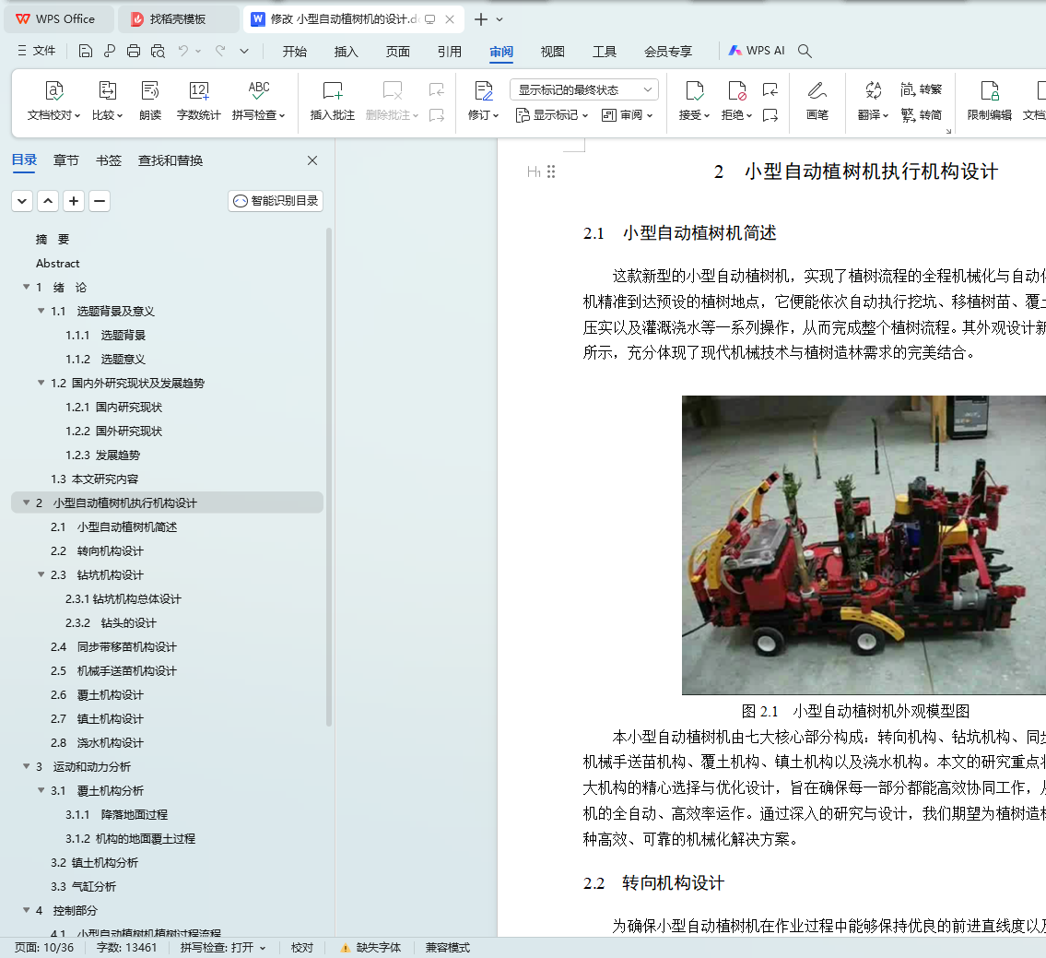The width and height of the screenshot is (1046, 958).
Task: Open the search magnifier icon in menu bar
Action: click(805, 52)
